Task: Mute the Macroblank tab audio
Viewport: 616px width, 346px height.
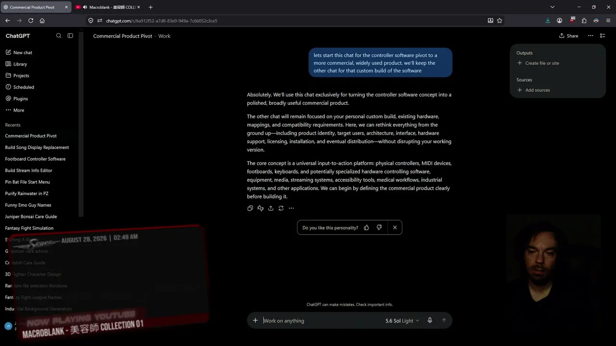Action: (85, 7)
